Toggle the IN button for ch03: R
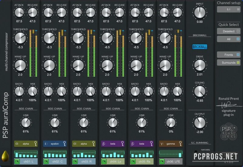The height and width of the screenshot is (167, 243). pyautogui.click(x=75, y=162)
